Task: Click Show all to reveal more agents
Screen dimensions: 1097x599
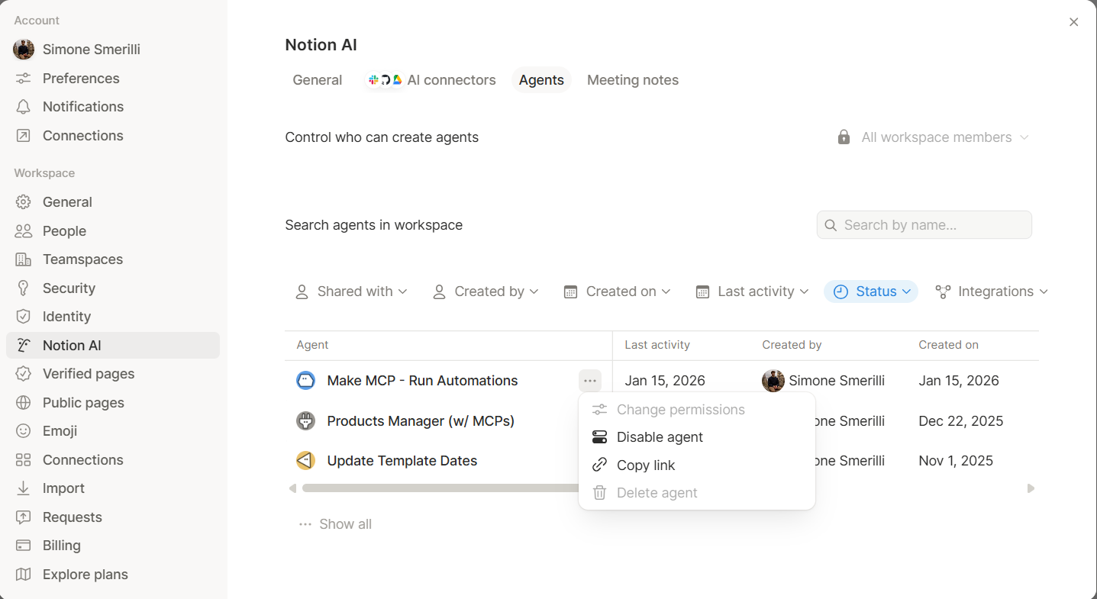Action: (345, 523)
